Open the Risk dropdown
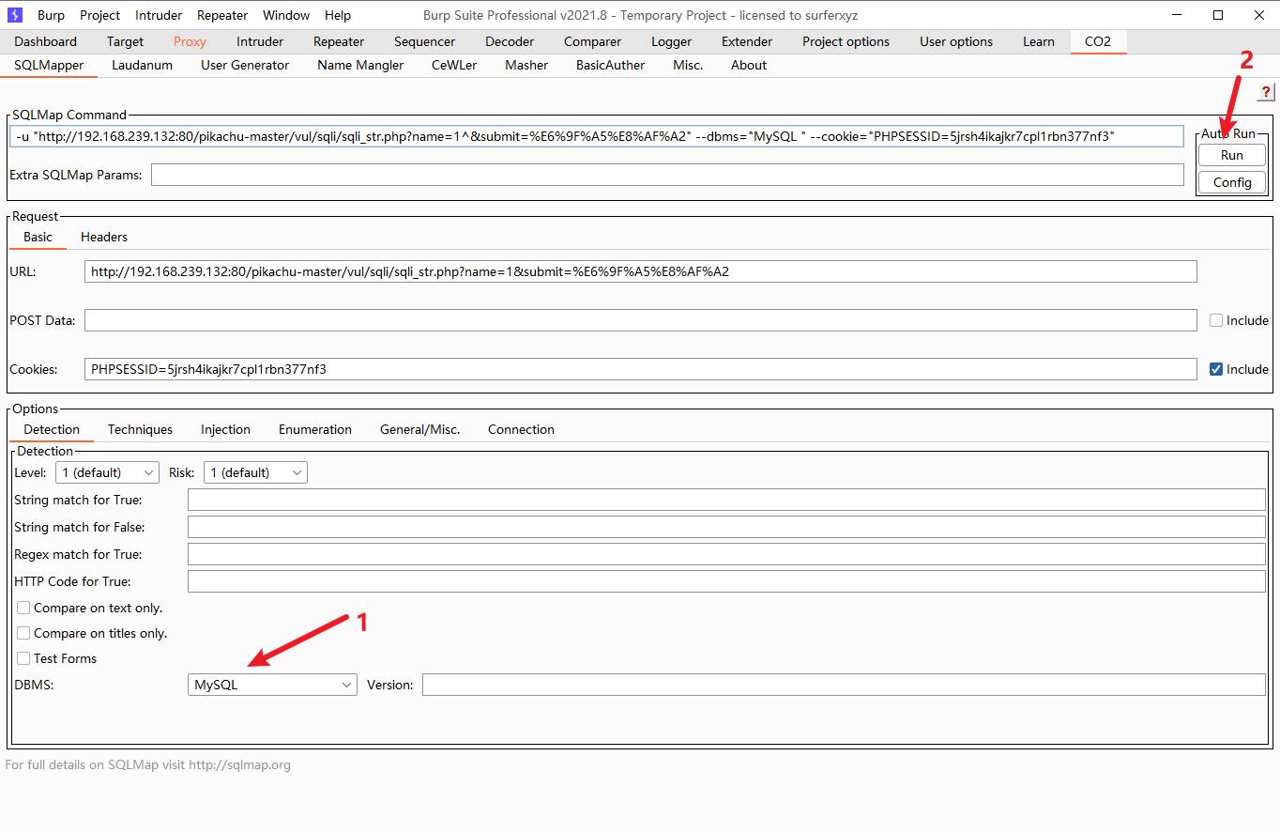The height and width of the screenshot is (833, 1280). click(x=255, y=472)
